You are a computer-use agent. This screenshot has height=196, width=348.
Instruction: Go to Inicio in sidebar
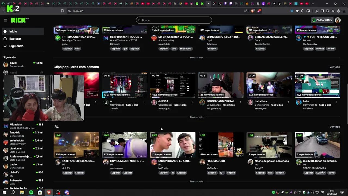(23, 31)
